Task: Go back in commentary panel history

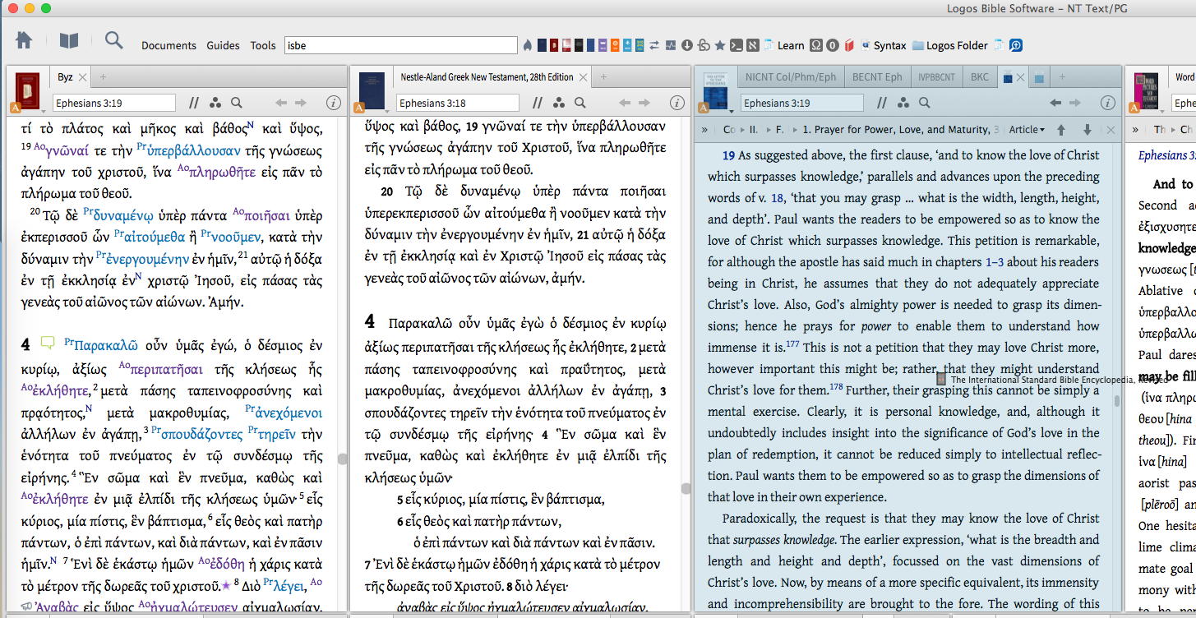Action: click(1056, 103)
